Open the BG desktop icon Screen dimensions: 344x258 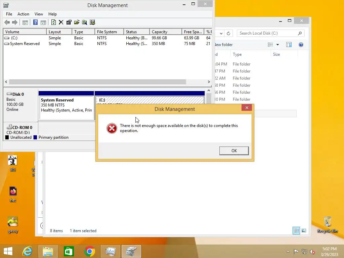click(13, 164)
